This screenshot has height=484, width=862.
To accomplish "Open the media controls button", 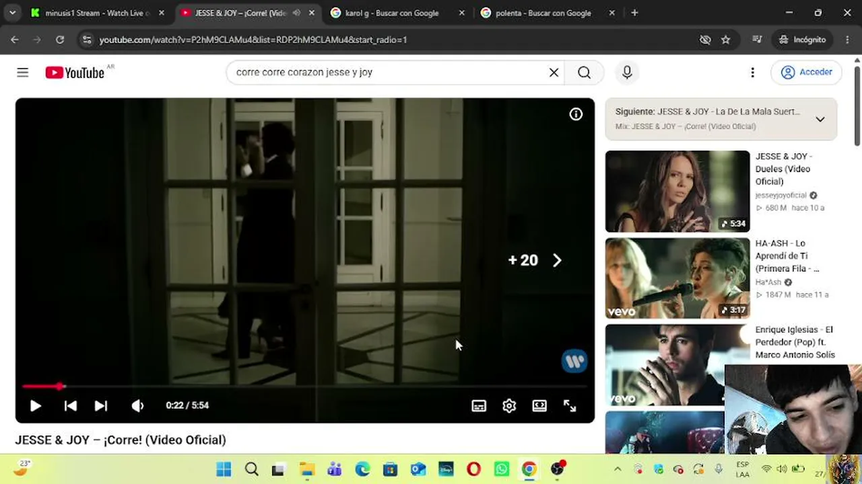I will [x=757, y=40].
